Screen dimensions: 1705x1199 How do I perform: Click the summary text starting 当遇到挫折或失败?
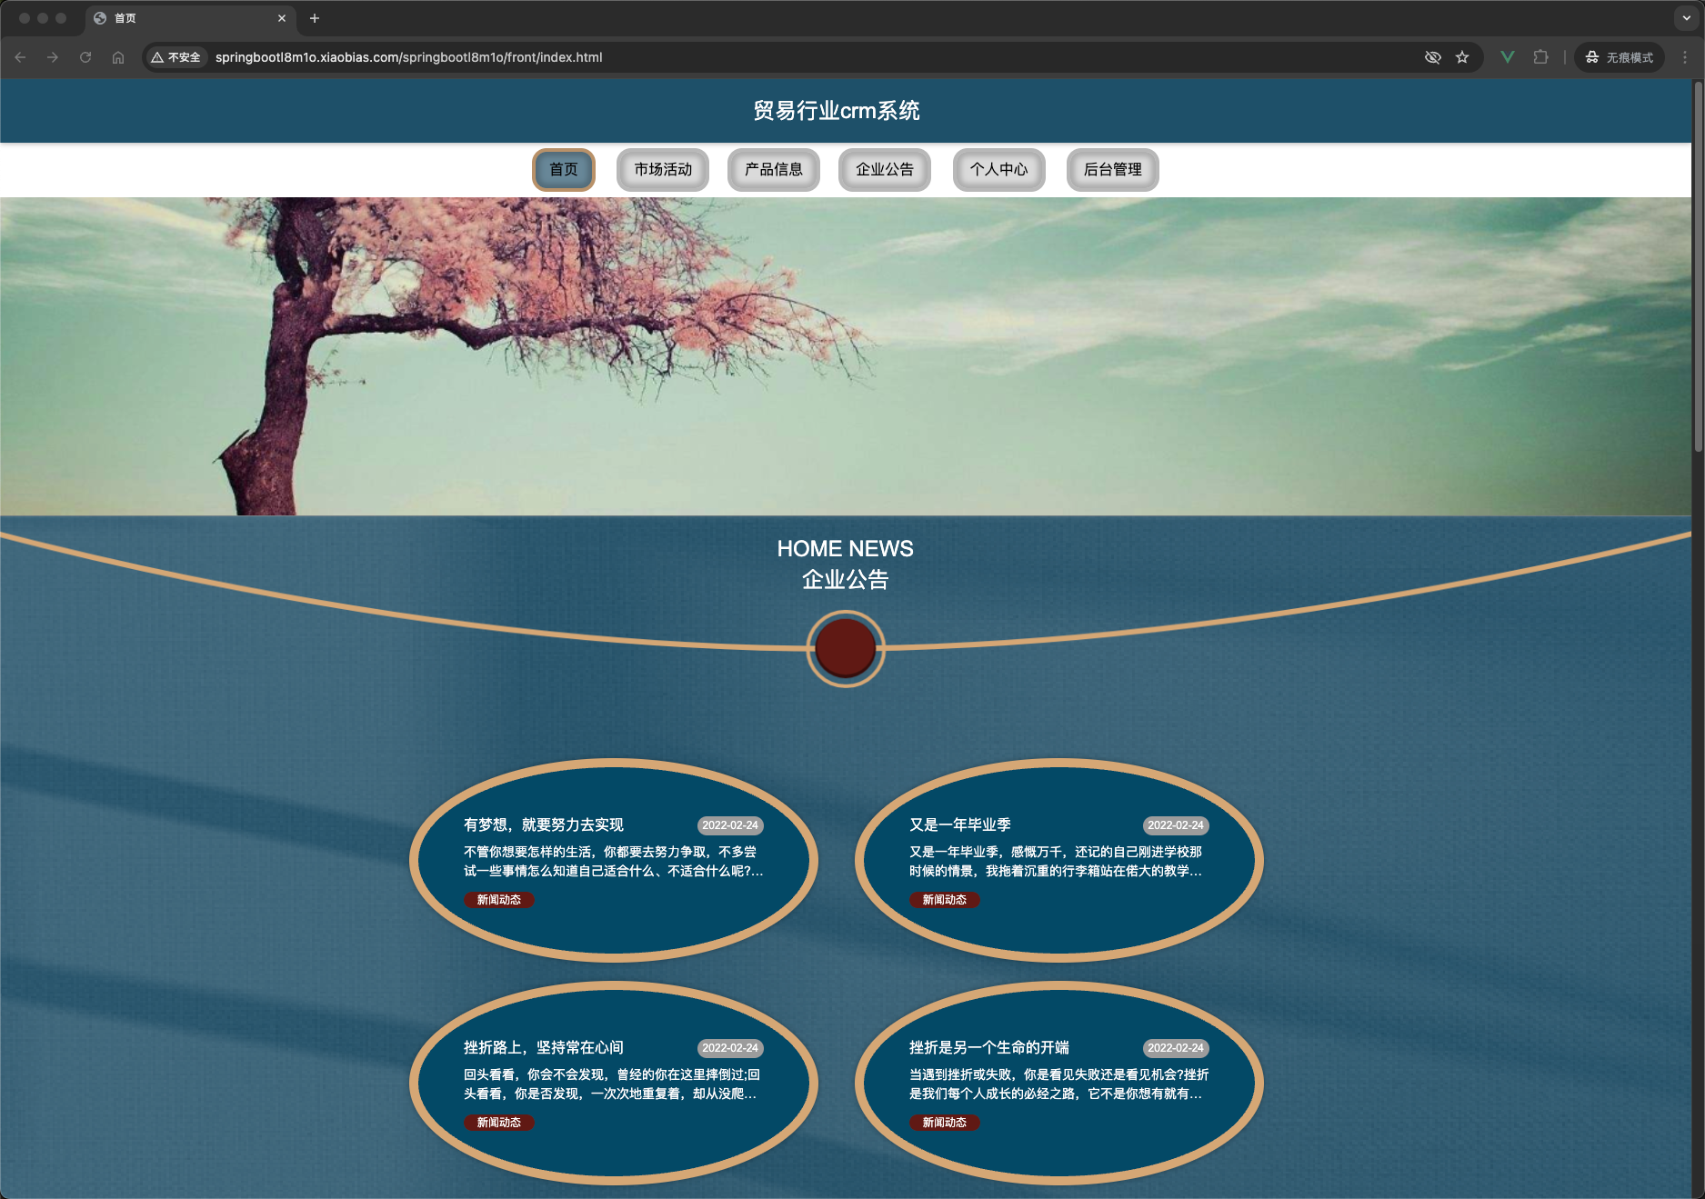(1059, 1084)
